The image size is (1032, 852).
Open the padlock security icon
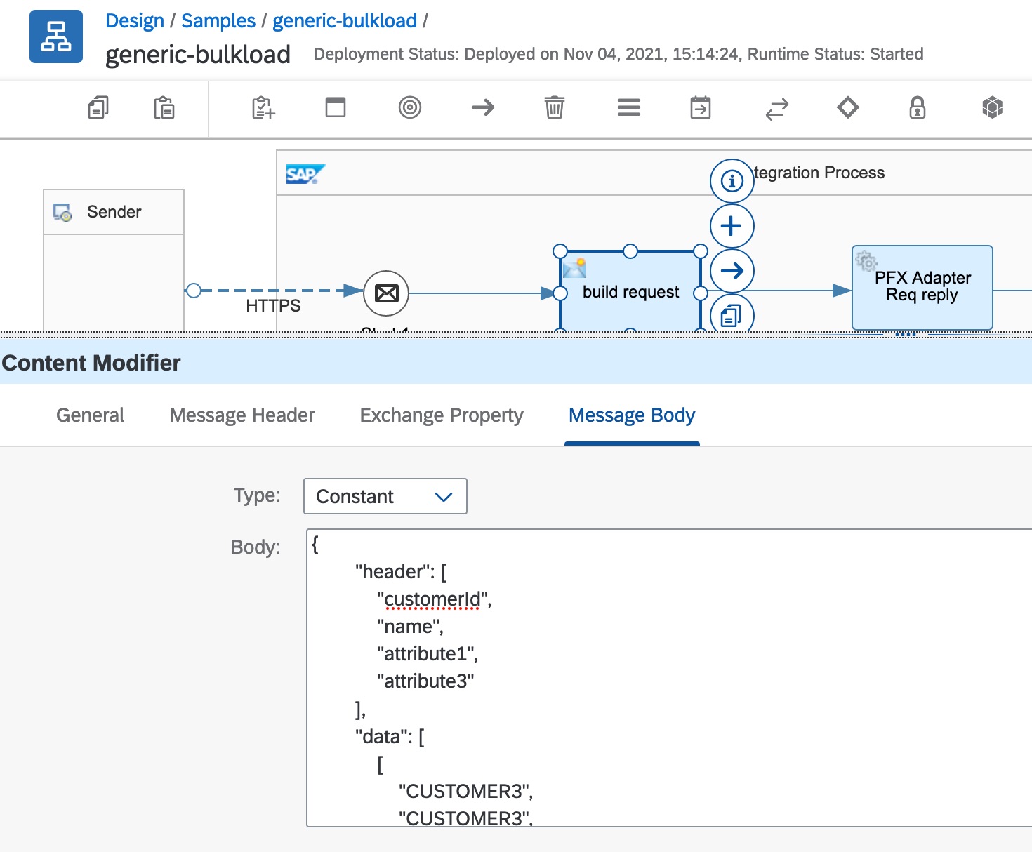click(917, 107)
